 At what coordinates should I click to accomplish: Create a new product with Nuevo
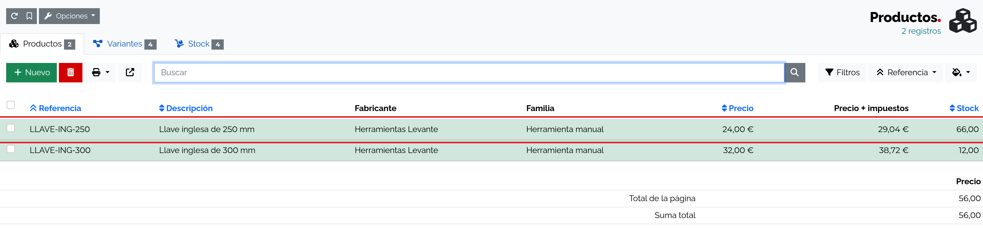[32, 72]
